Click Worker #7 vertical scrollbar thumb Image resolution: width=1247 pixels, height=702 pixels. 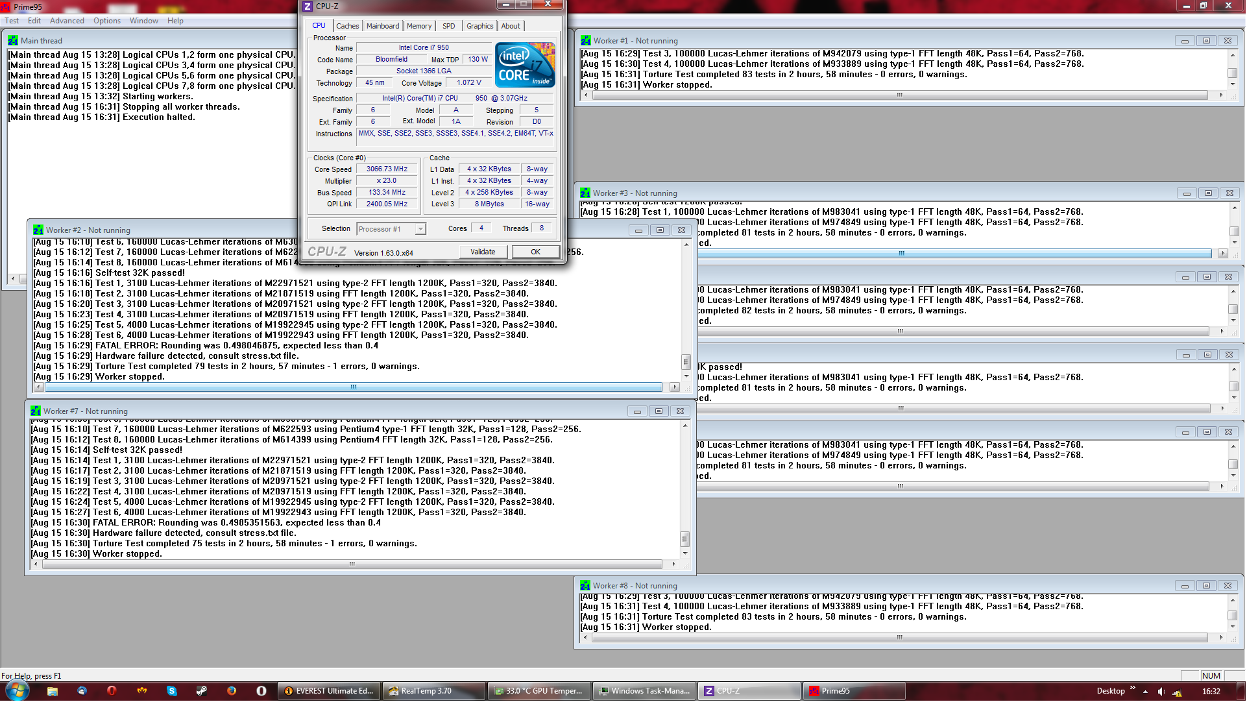point(684,539)
